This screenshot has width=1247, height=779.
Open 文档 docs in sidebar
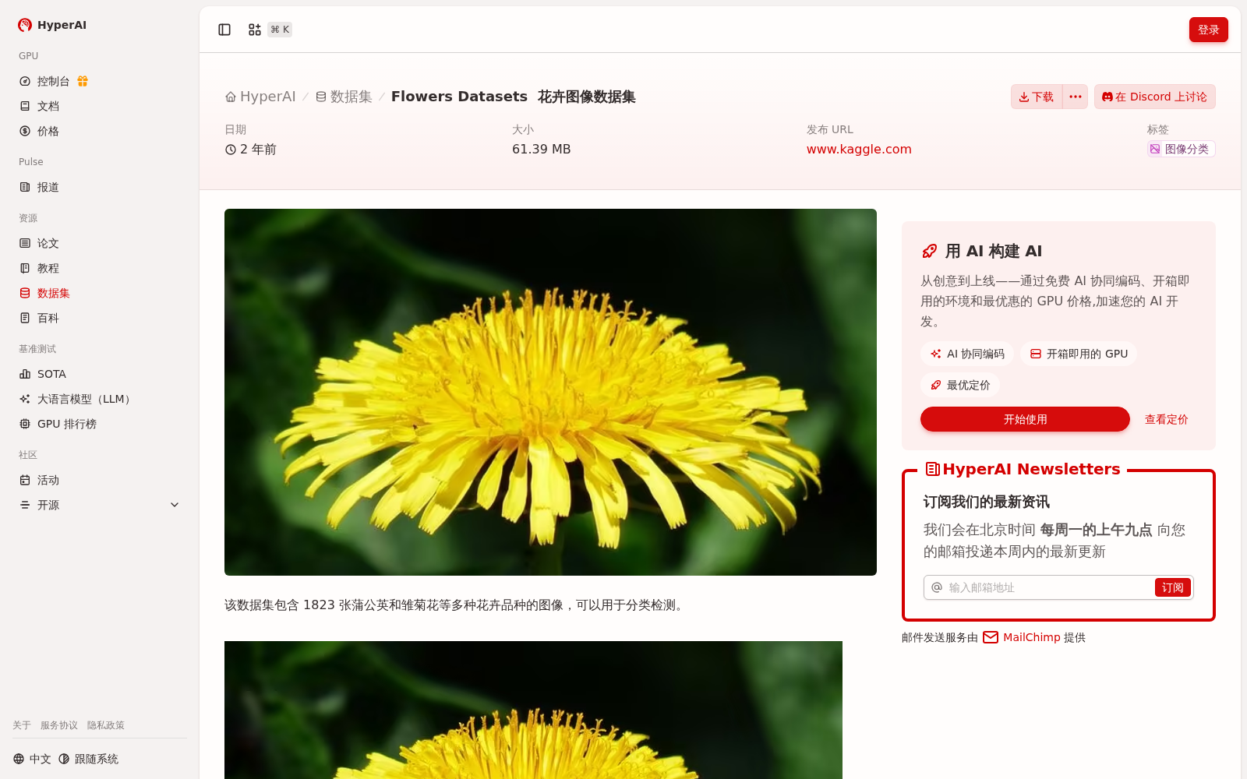100,106
